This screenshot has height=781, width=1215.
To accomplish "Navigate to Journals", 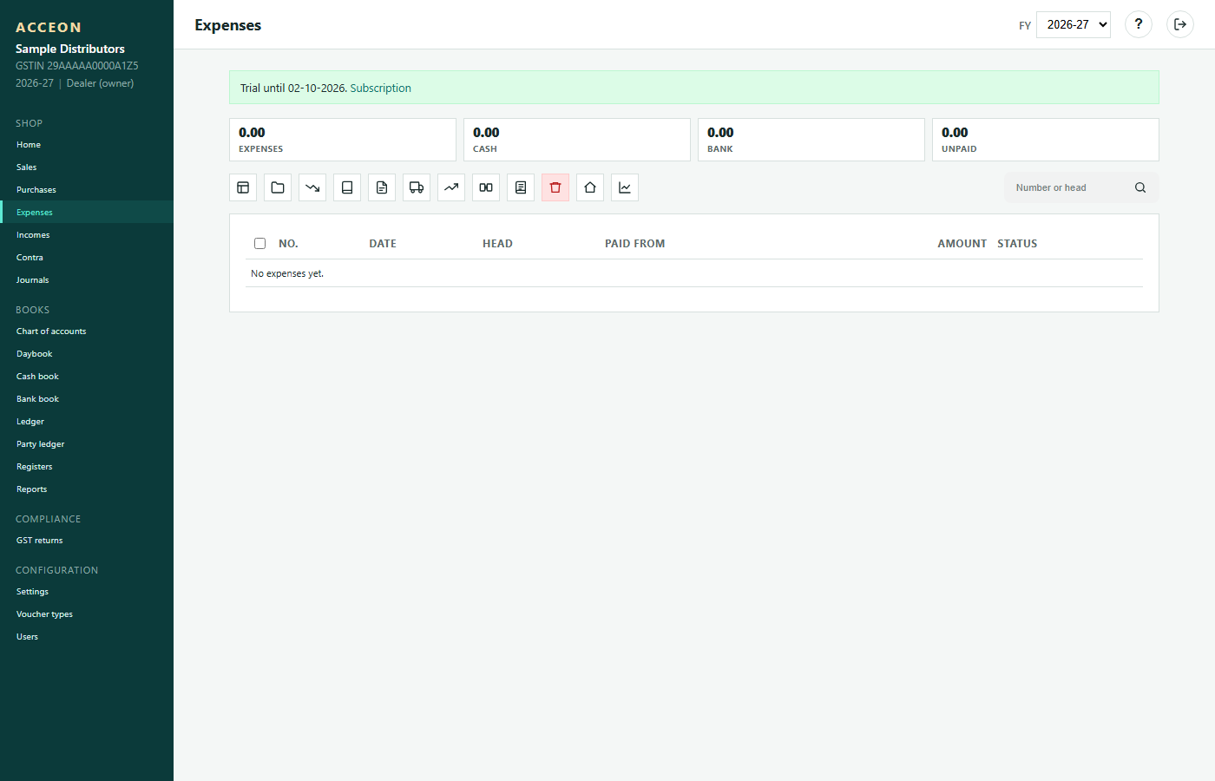I will click(87, 280).
